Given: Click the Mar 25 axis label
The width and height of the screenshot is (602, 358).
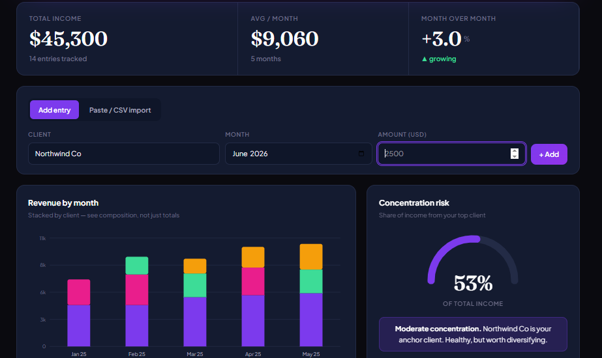Looking at the screenshot, I should 195,354.
